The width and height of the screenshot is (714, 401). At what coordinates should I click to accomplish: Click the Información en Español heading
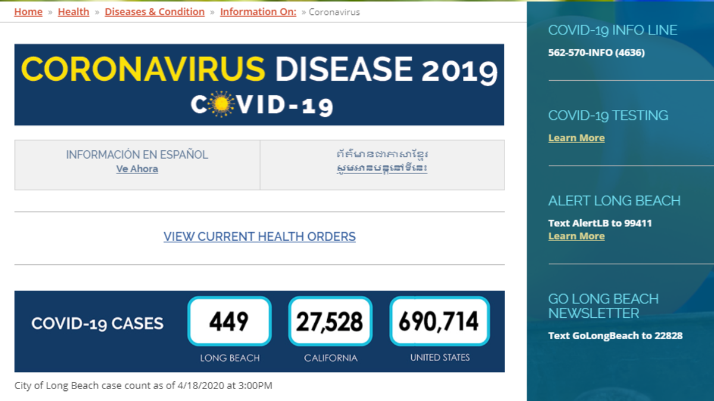(x=137, y=154)
